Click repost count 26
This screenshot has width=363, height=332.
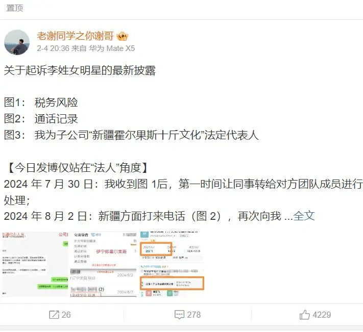click(x=66, y=315)
